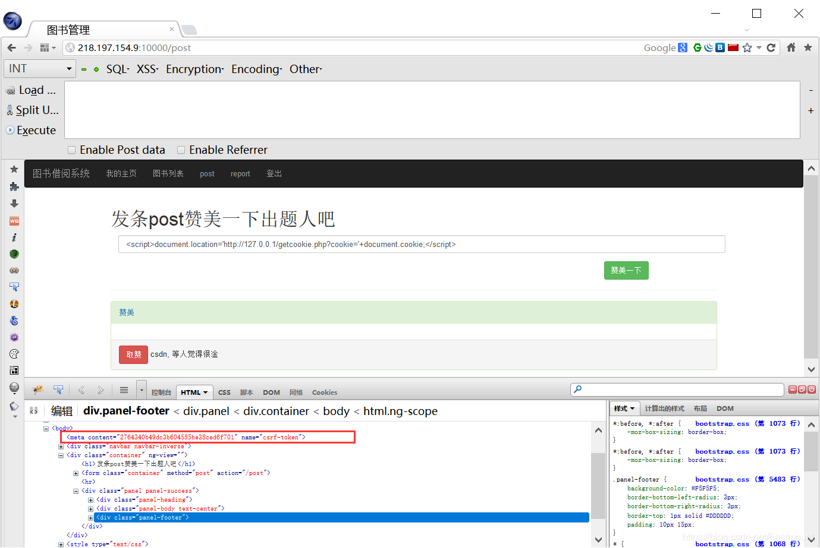The height and width of the screenshot is (548, 820).
Task: Open the SQL menu in HackBar
Action: click(117, 69)
